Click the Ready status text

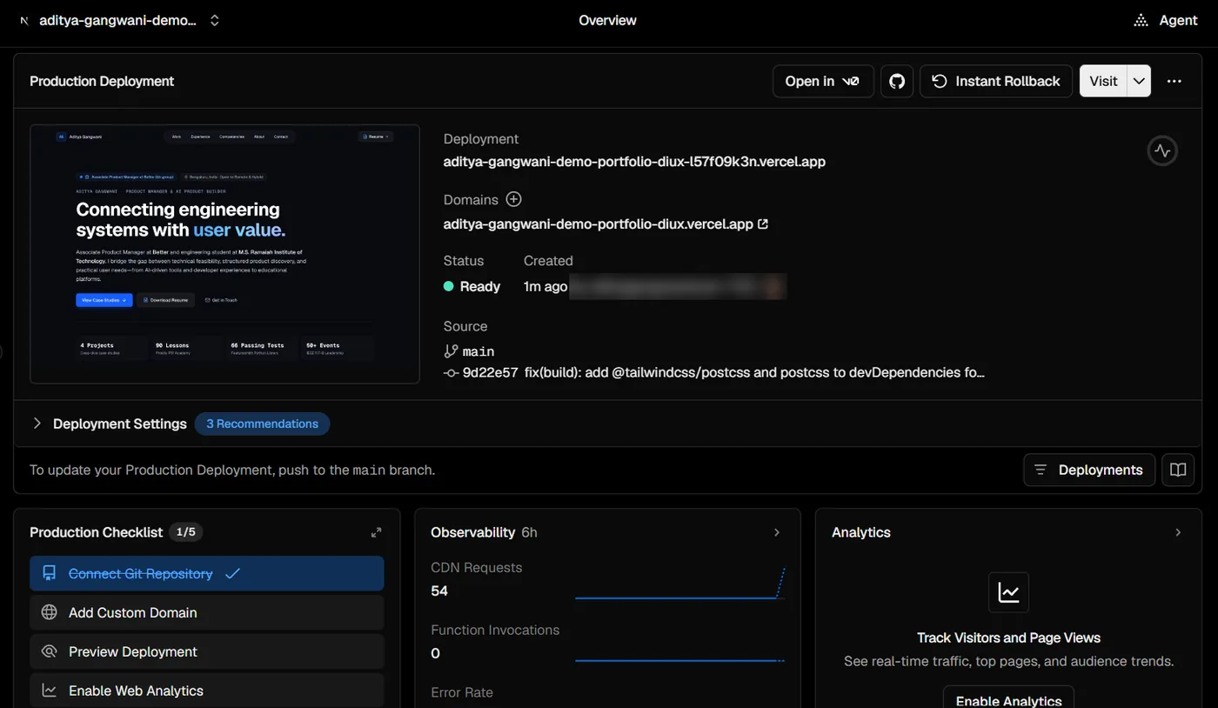(480, 286)
